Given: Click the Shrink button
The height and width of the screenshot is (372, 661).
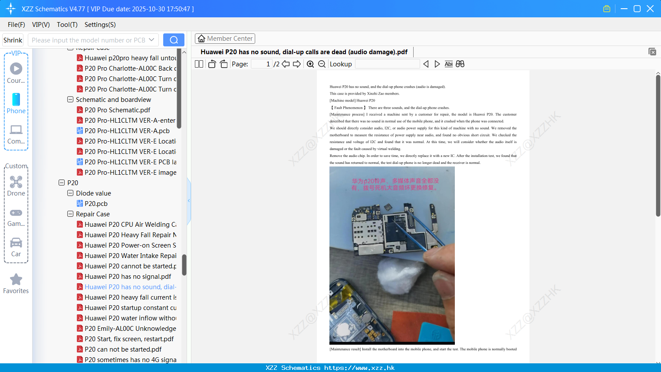Looking at the screenshot, I should [13, 40].
